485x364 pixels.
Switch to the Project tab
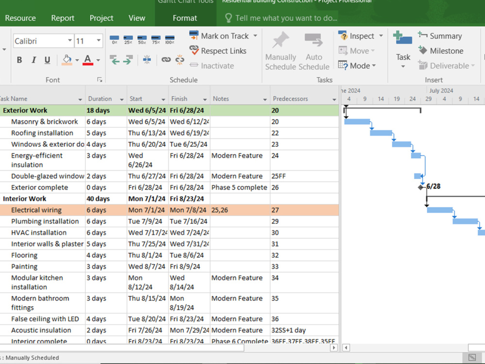101,18
